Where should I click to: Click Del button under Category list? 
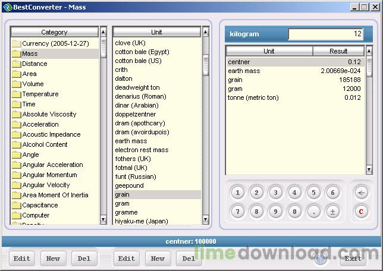coord(84,259)
